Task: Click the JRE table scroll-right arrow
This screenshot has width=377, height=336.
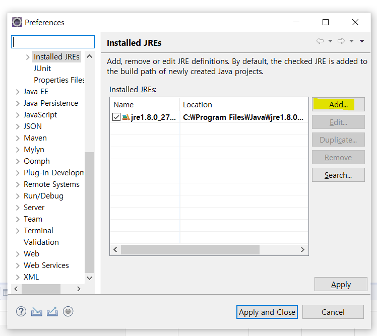Action: click(302, 249)
